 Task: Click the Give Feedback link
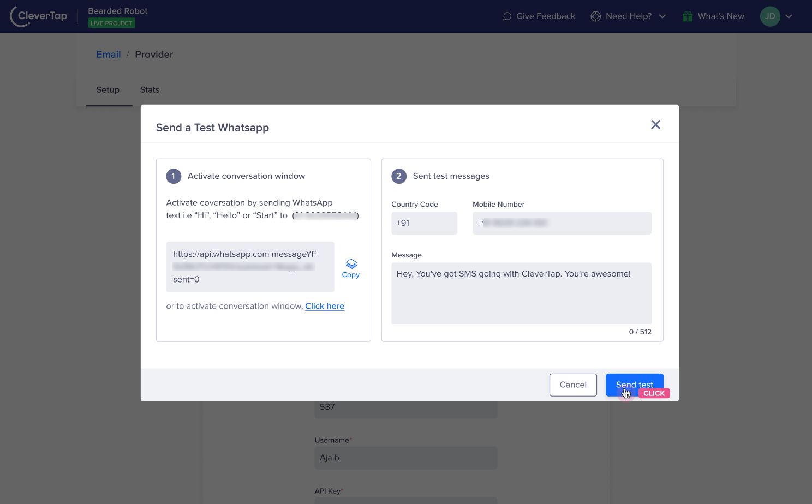point(546,16)
